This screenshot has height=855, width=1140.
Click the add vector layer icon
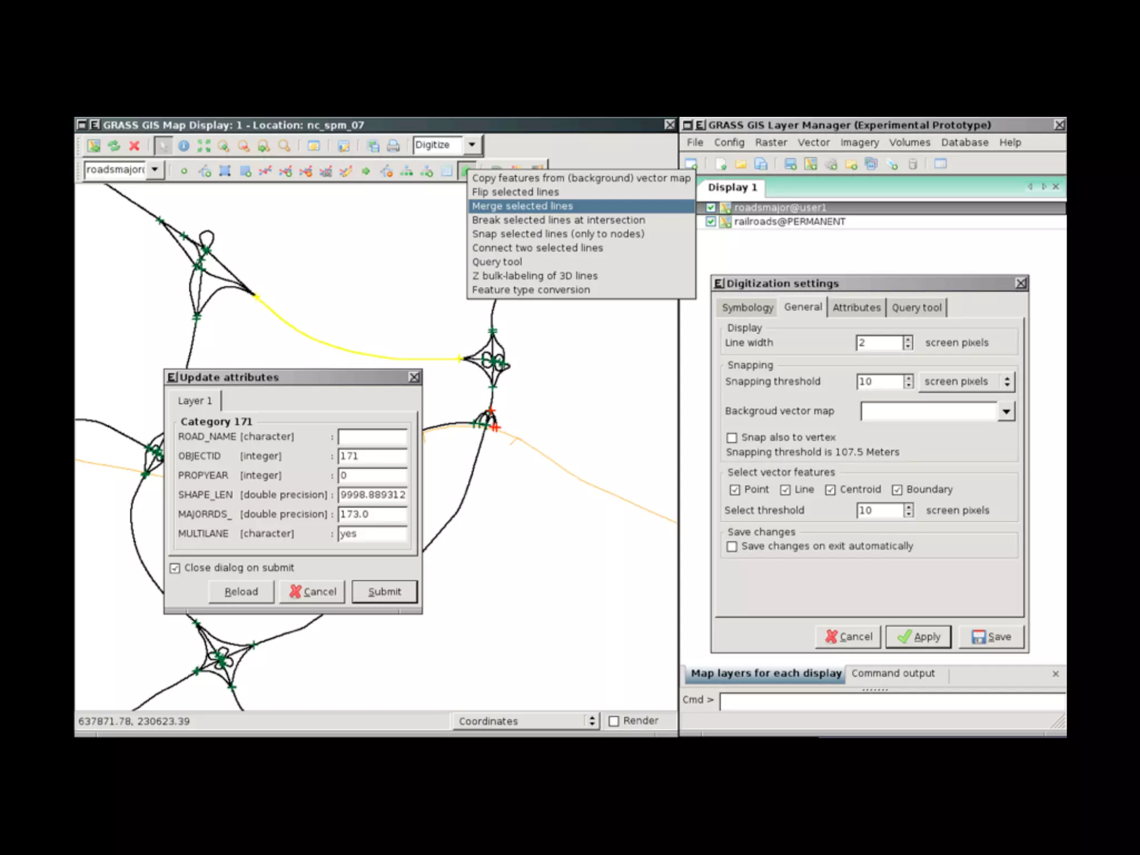coord(810,164)
